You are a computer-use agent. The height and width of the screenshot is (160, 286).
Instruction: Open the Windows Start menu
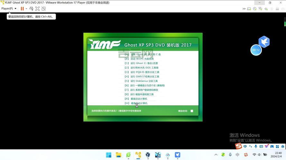click(x=109, y=155)
